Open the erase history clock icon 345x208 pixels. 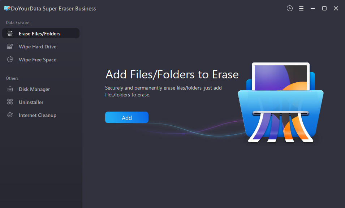[290, 8]
